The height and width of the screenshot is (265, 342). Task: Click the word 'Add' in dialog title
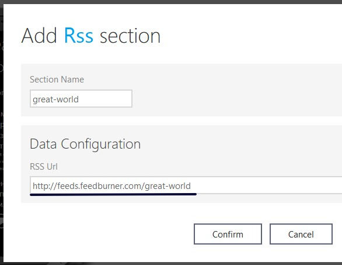[x=39, y=36]
